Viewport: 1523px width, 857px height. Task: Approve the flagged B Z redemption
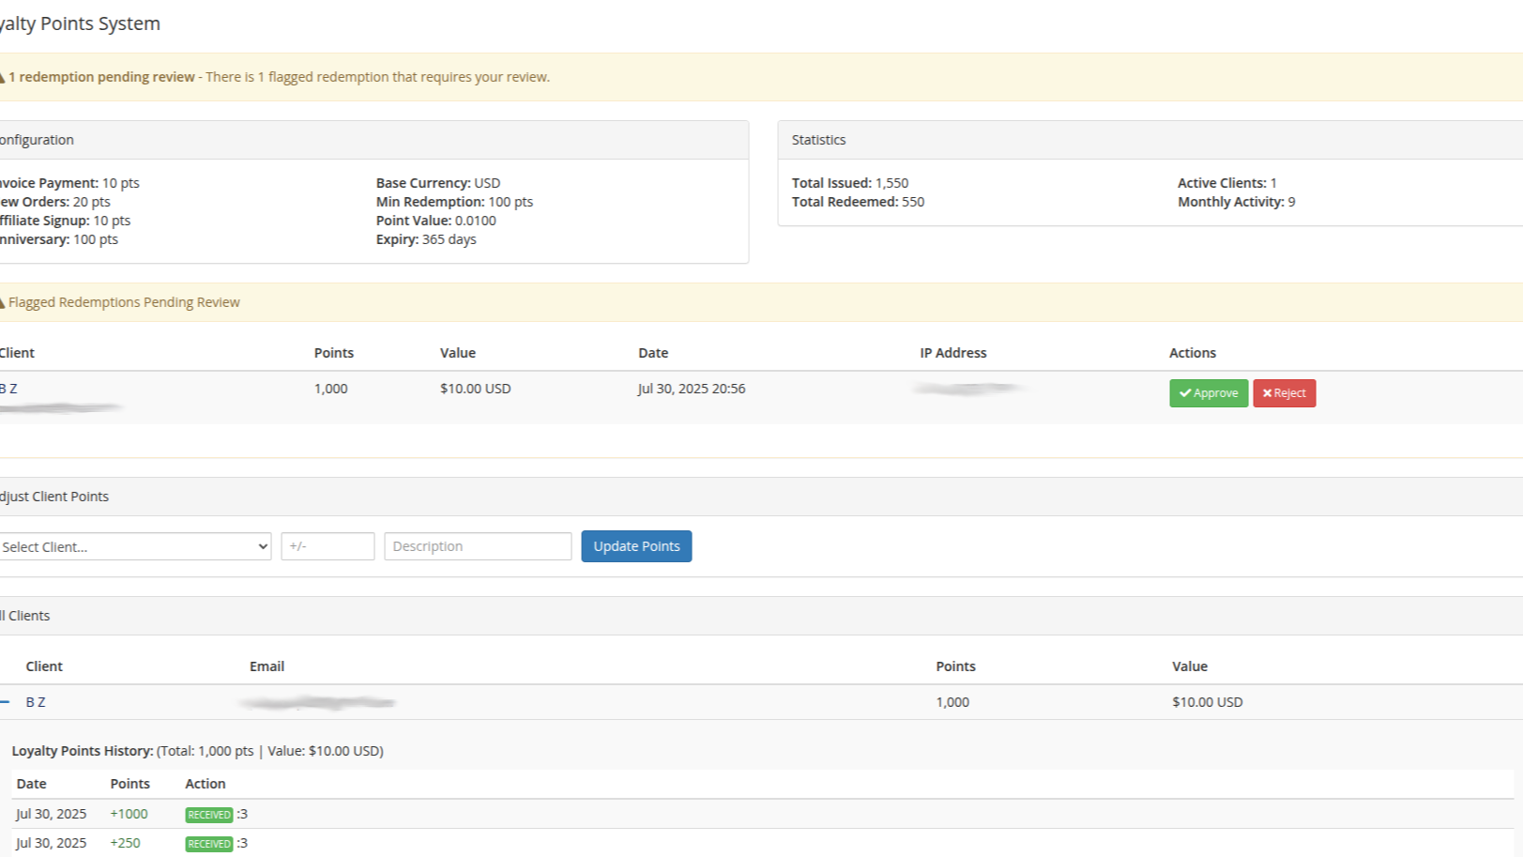(x=1208, y=393)
